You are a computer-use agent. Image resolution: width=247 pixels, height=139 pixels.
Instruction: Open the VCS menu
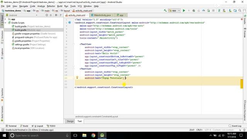[x=80, y=6]
